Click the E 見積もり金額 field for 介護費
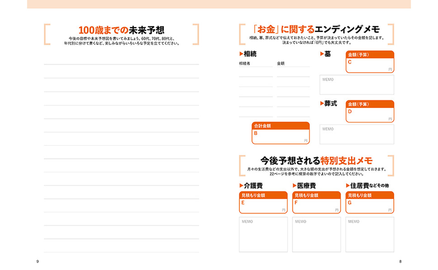This screenshot has height=270, width=438. coord(263,203)
